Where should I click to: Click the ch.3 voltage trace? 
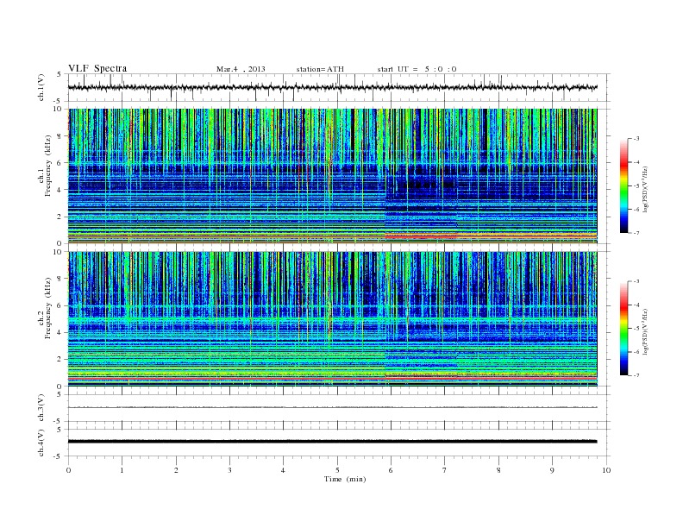point(332,407)
